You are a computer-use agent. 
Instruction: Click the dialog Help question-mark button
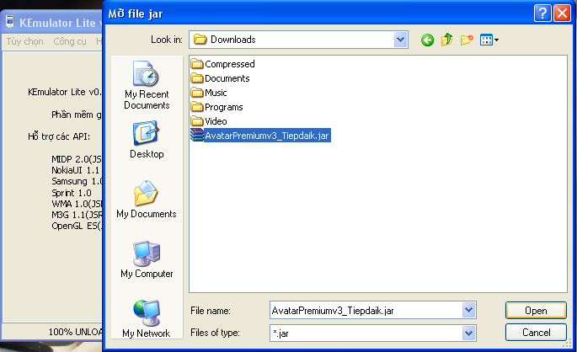pyautogui.click(x=542, y=13)
